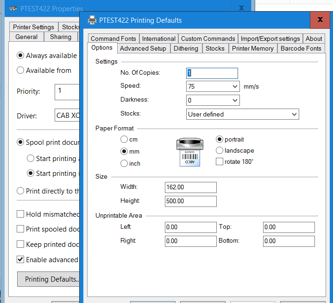Expand the Speed dropdown

[235, 86]
